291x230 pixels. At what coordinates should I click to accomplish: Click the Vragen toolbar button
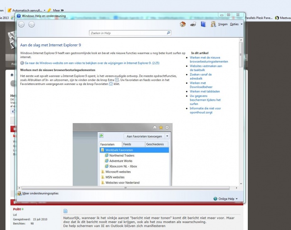[x=223, y=24]
